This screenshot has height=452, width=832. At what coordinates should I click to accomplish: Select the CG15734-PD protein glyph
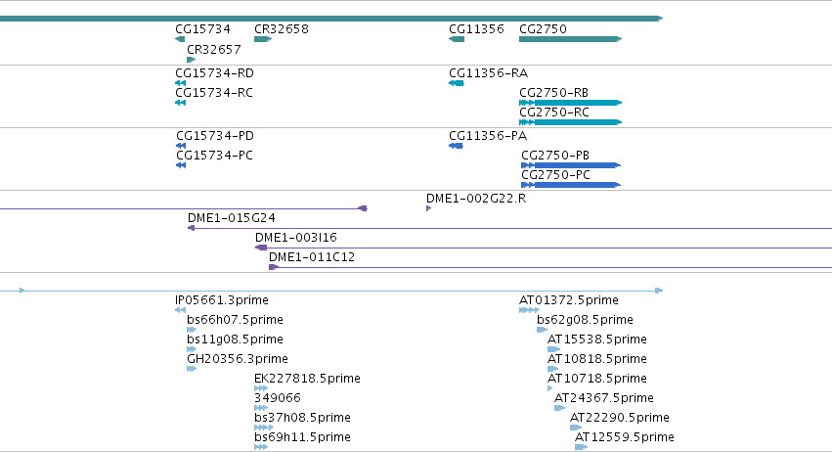[181, 146]
